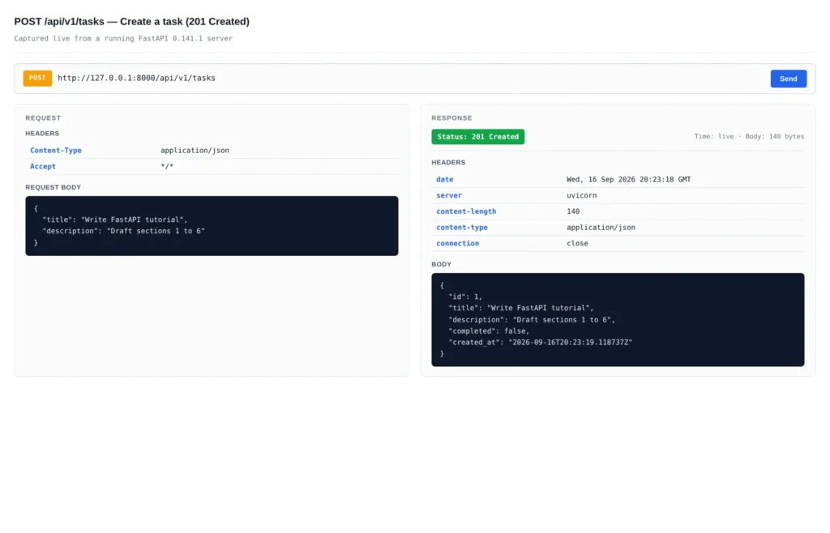Image resolution: width=830 pixels, height=533 pixels.
Task: Click the RESPONSE section heading
Action: [451, 118]
